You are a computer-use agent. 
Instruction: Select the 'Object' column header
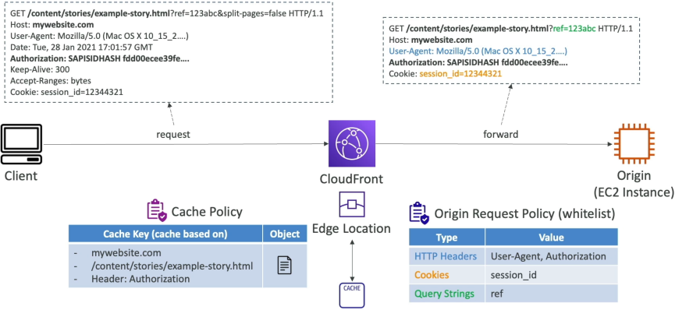click(285, 234)
